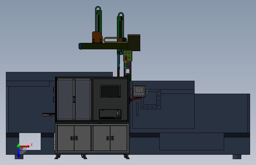The image size is (256, 165).
Task: Select the tan U-shaped cable loop on the beam
Action: [110, 40]
